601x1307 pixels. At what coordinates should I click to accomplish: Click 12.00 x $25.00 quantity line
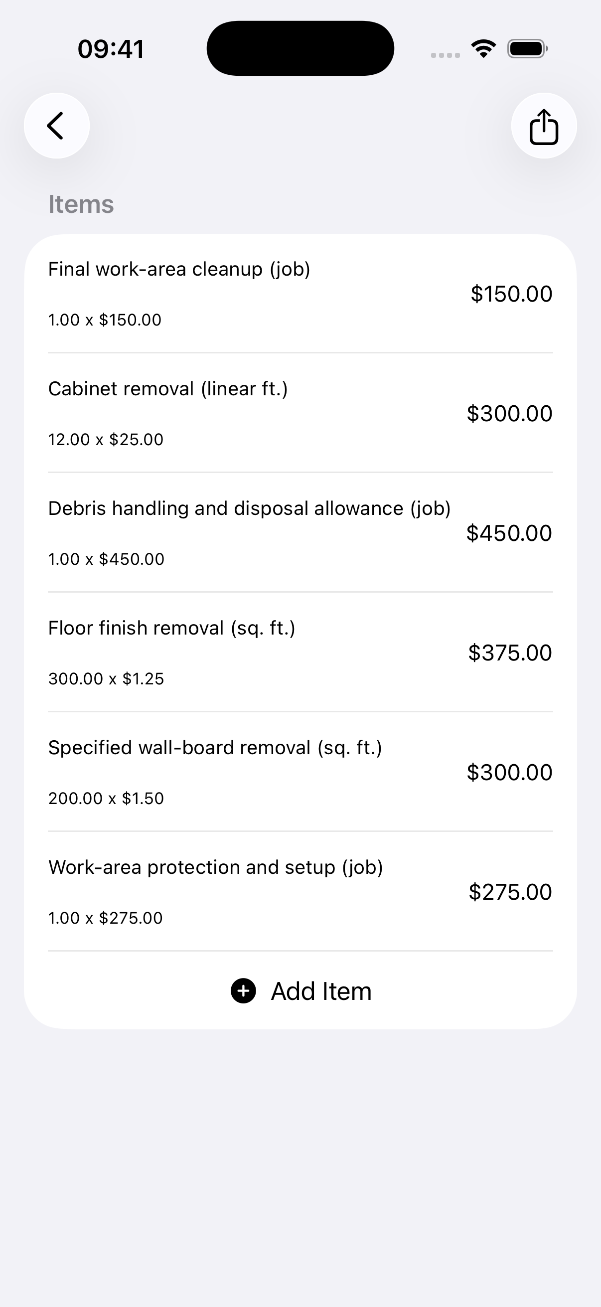click(x=106, y=439)
